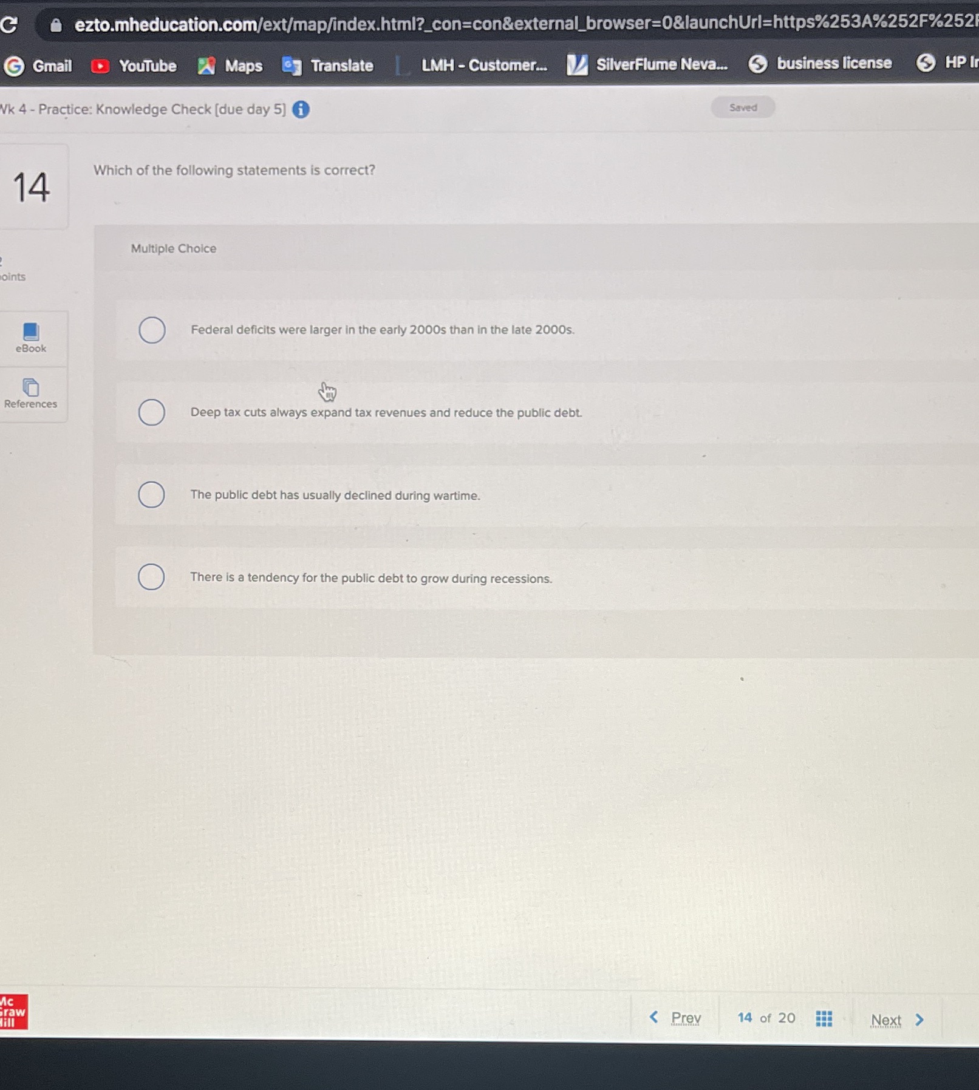Go to previous question with Prev
The width and height of the screenshot is (979, 1090).
click(675, 1017)
